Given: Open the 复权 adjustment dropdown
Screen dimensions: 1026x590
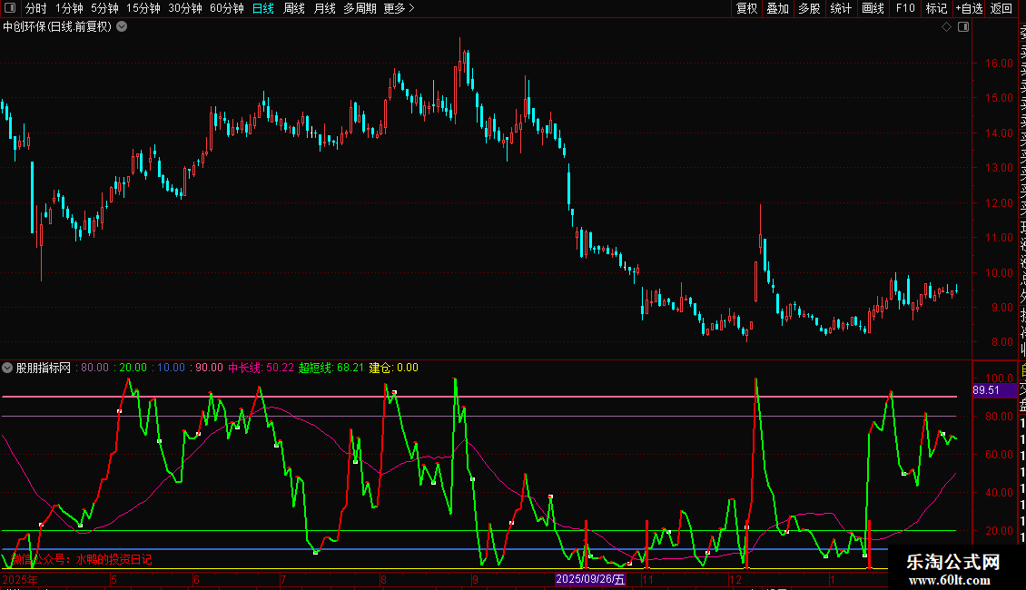Looking at the screenshot, I should [746, 8].
